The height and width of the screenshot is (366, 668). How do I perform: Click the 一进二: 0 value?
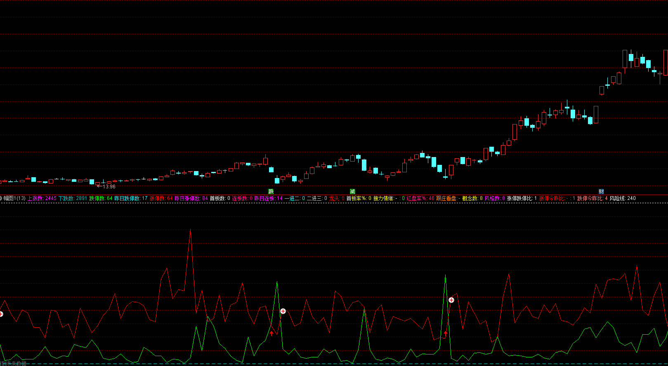295,198
